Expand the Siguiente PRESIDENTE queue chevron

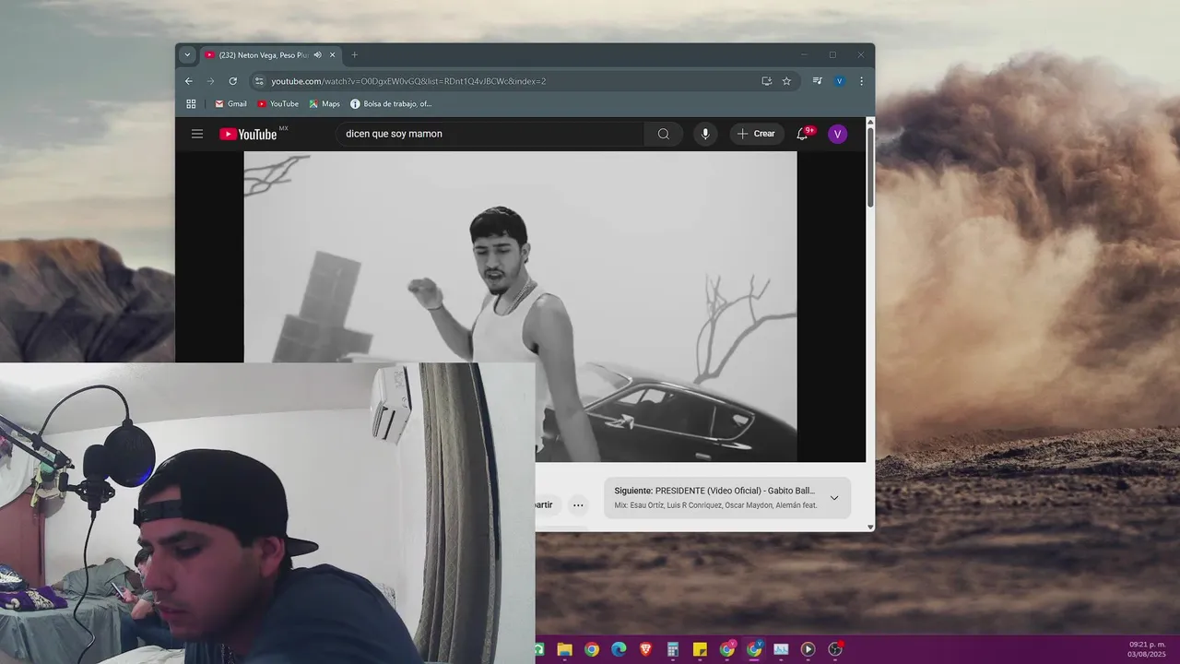tap(834, 498)
